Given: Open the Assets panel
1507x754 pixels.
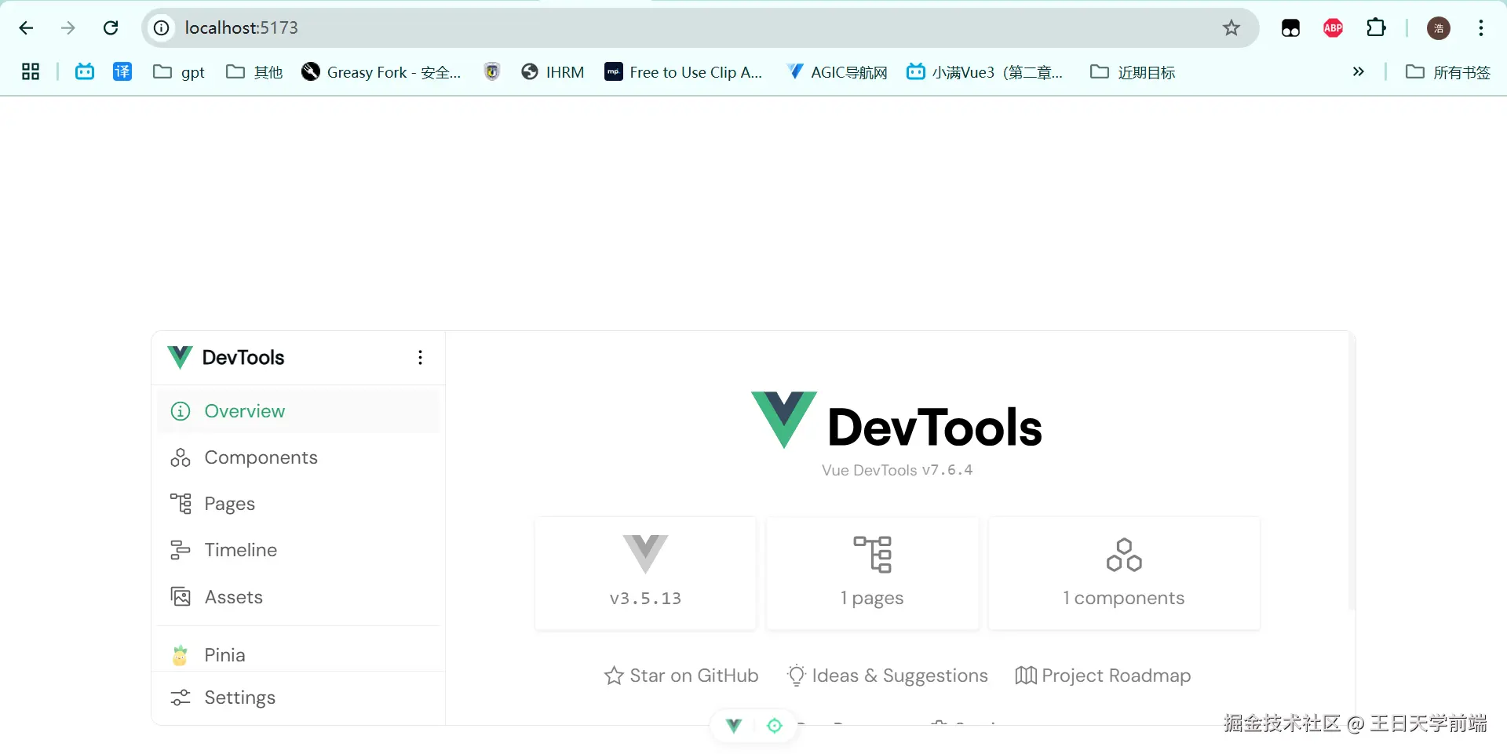Looking at the screenshot, I should click(x=233, y=597).
